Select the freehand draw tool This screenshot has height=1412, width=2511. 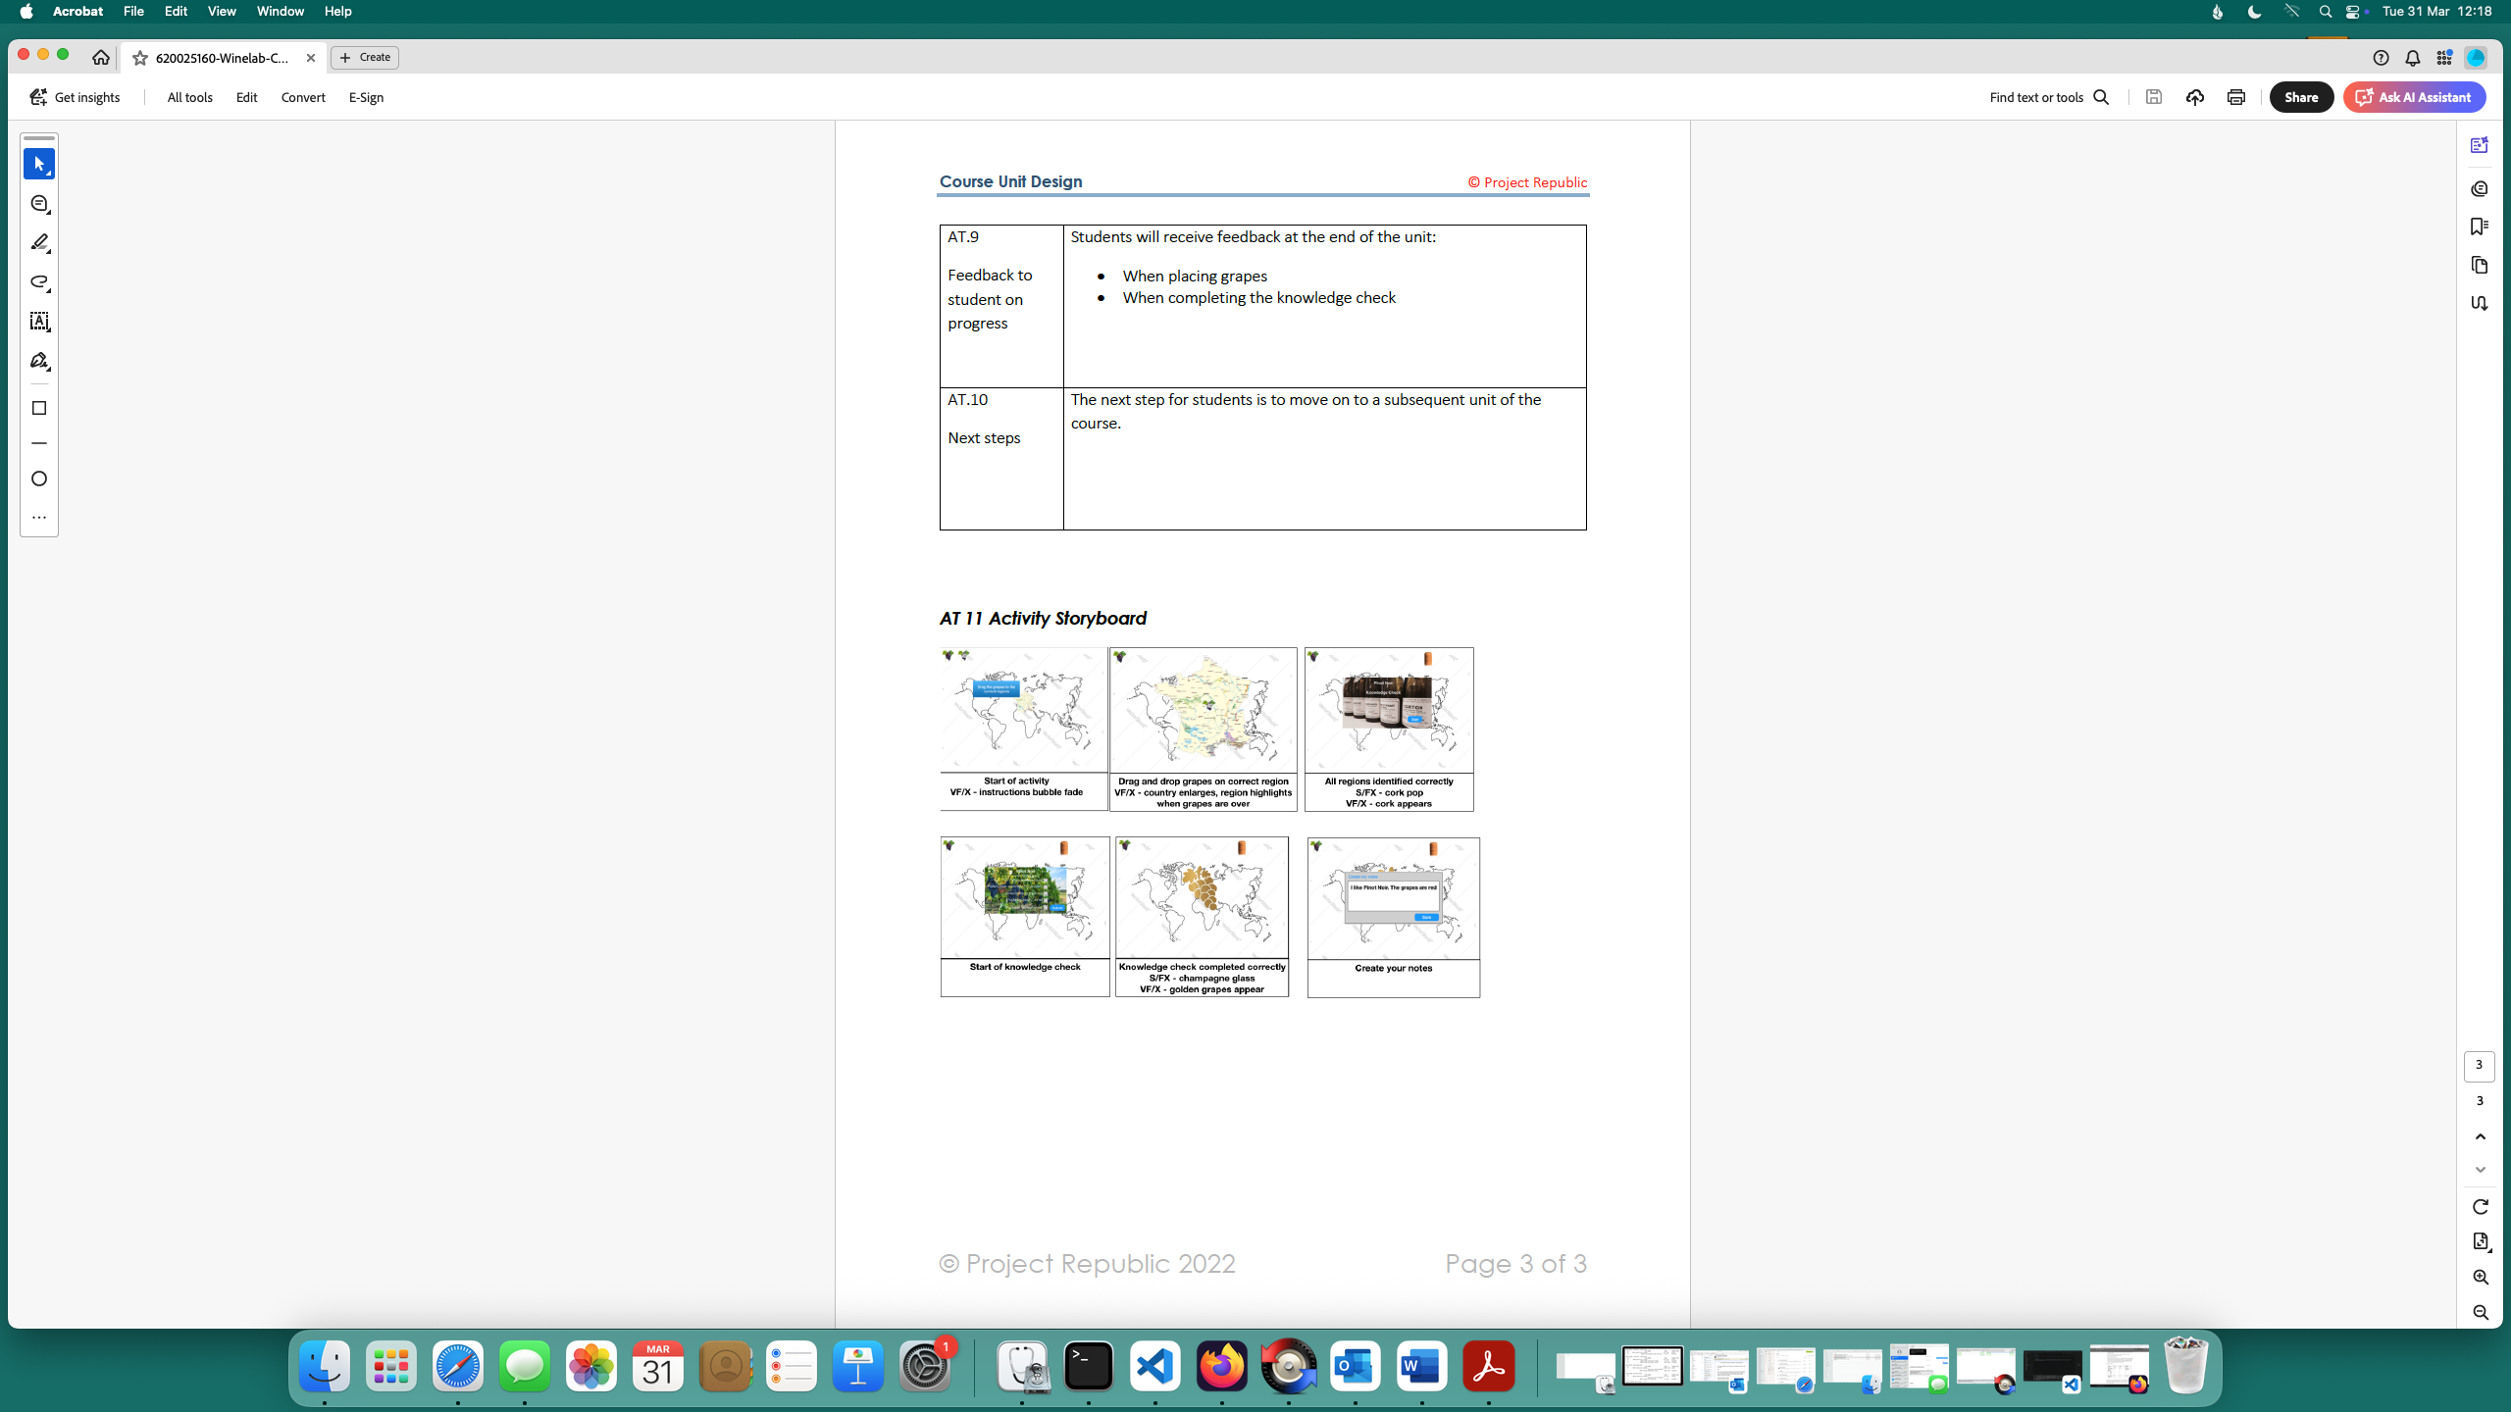39,282
